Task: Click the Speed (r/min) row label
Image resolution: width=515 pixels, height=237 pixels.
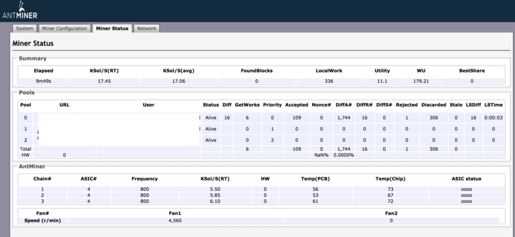Action: 42,220
